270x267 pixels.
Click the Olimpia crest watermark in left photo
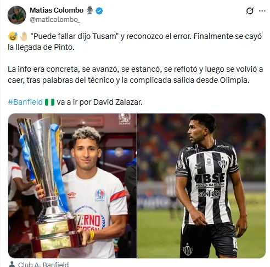pos(125,119)
